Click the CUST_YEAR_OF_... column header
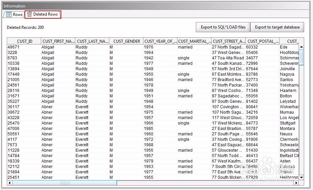This screenshot has width=313, height=190. tap(160, 41)
